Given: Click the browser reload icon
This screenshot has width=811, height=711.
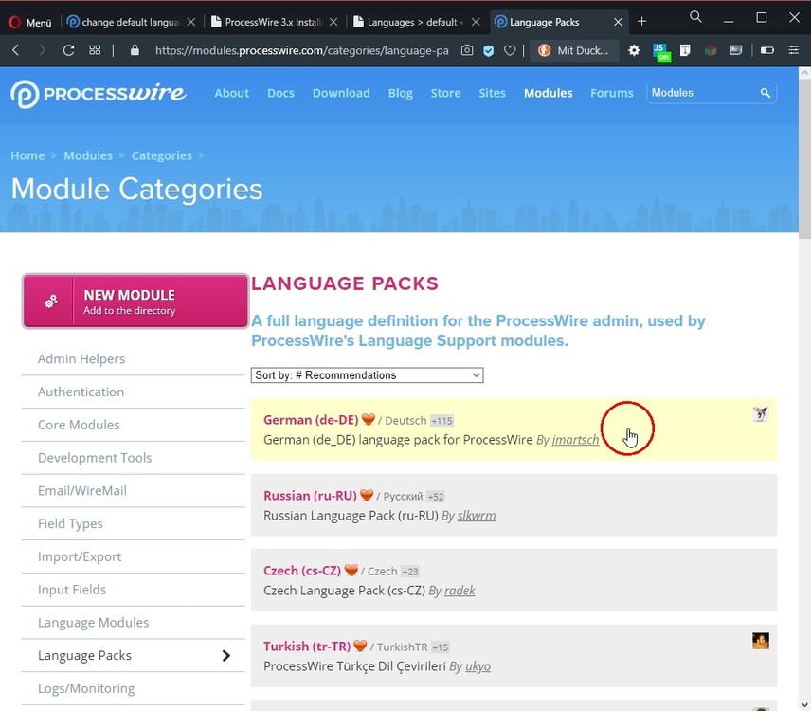Looking at the screenshot, I should 68,50.
